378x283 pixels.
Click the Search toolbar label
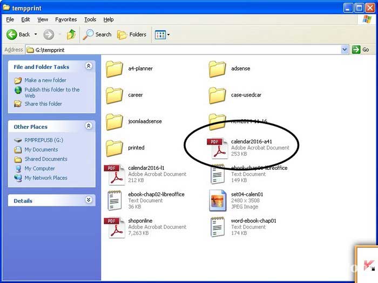tap(104, 34)
